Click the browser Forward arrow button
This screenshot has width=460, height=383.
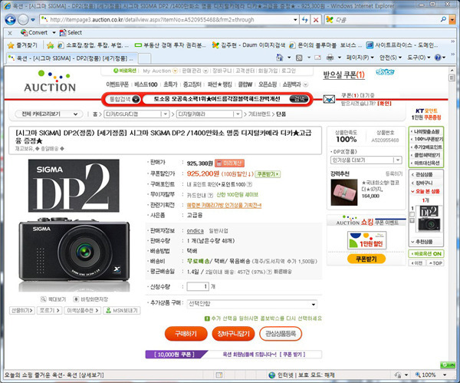click(x=23, y=20)
